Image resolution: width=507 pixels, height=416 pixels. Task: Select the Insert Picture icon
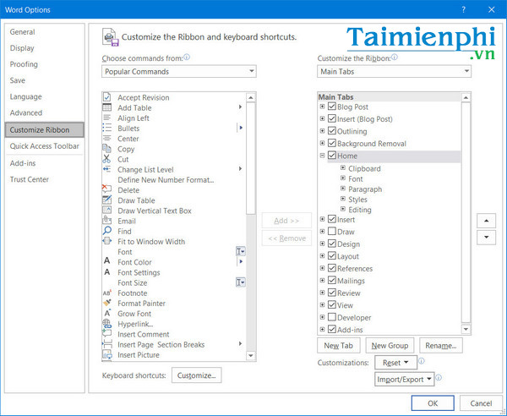(x=107, y=354)
